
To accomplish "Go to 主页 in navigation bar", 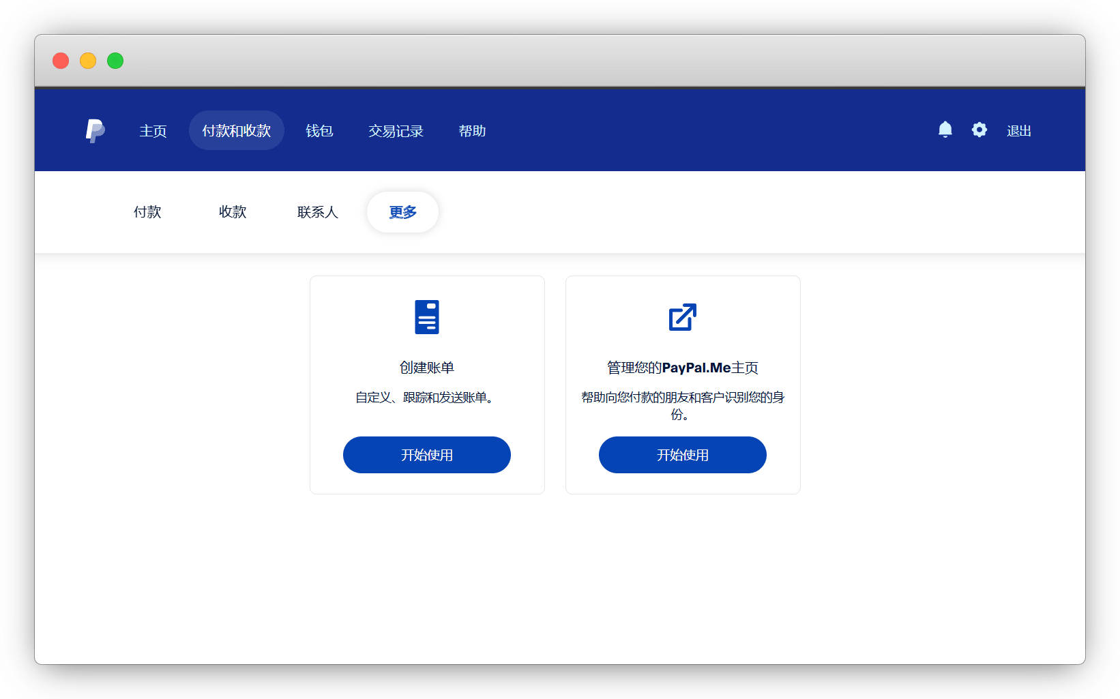I will [153, 131].
